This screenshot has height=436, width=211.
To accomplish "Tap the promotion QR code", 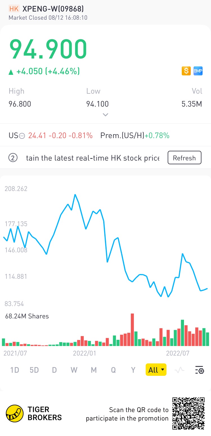I will point(188,413).
